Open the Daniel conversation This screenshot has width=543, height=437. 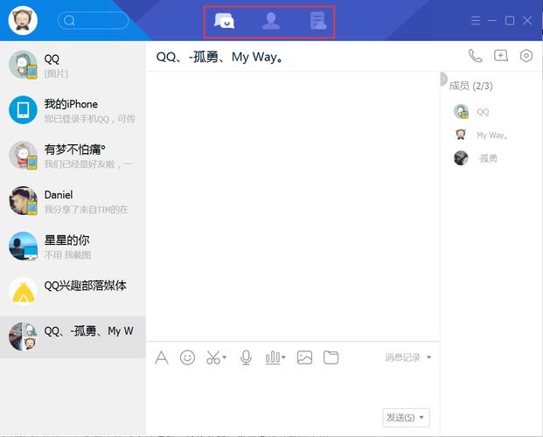[x=73, y=201]
